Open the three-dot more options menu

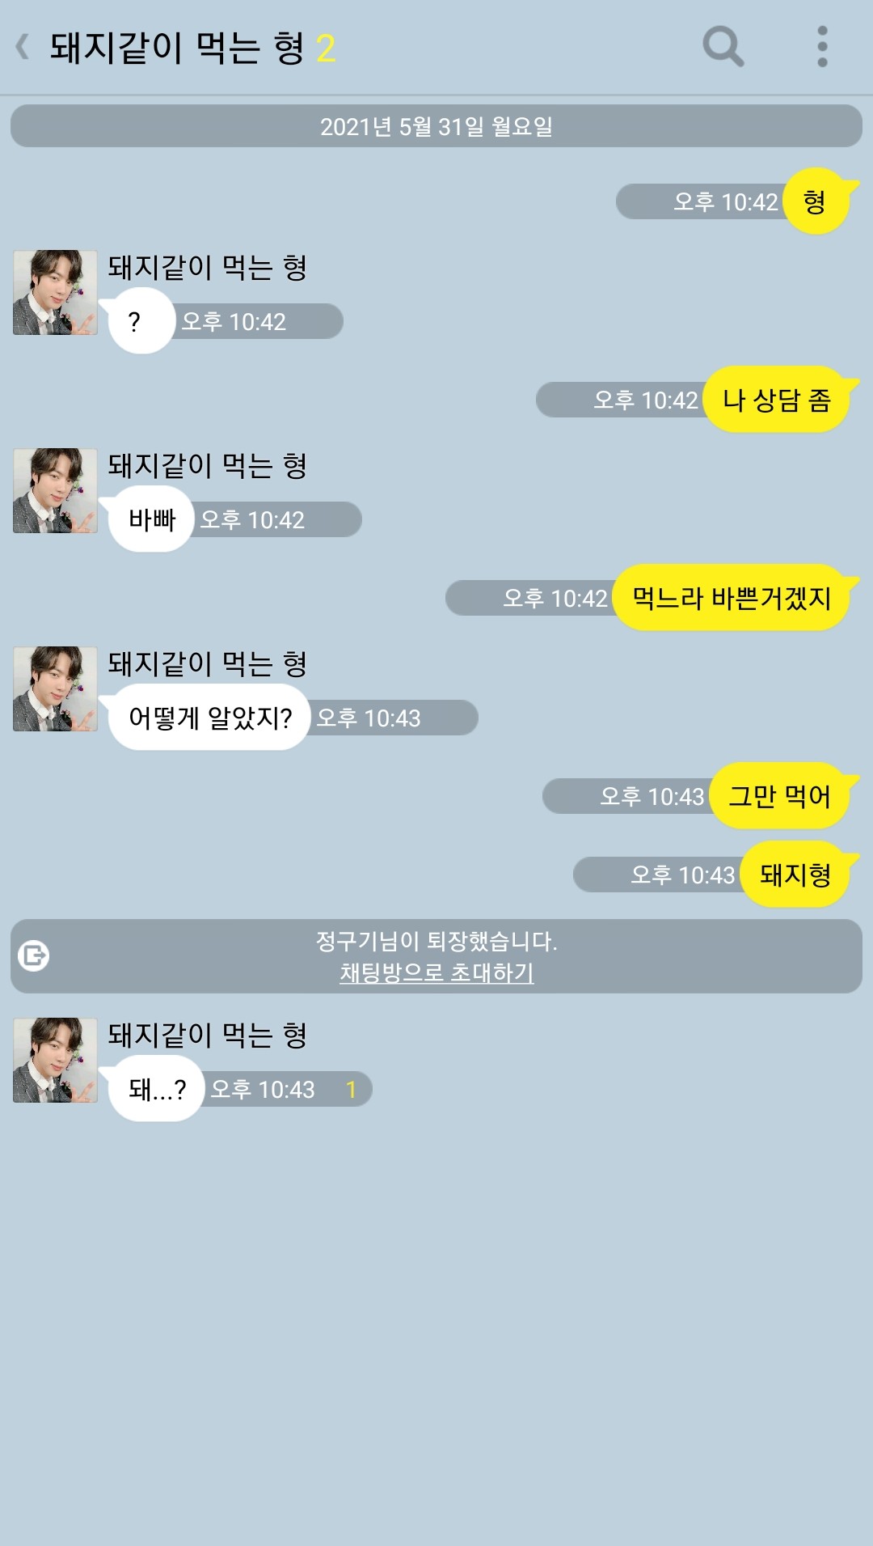pos(822,46)
